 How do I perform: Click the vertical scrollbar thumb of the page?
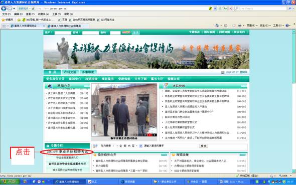coord(293,58)
